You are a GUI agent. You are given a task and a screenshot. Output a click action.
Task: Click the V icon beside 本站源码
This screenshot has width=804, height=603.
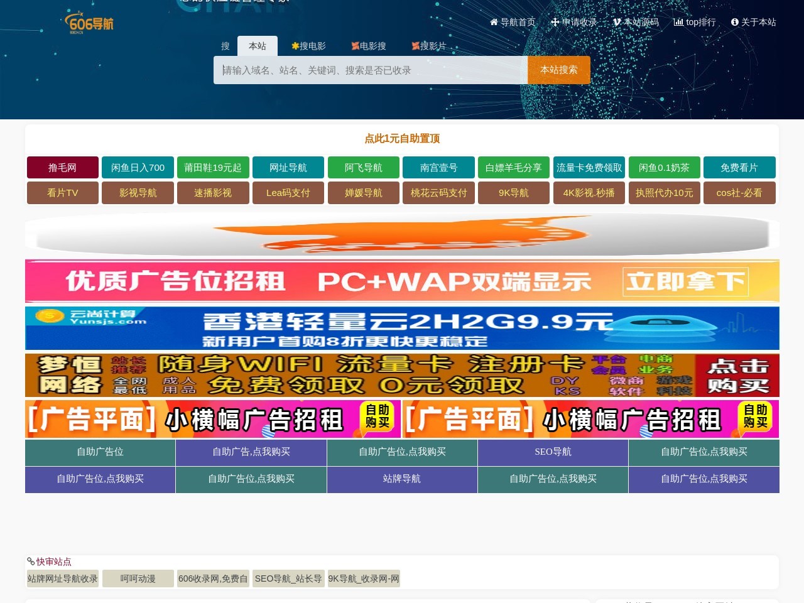(617, 22)
